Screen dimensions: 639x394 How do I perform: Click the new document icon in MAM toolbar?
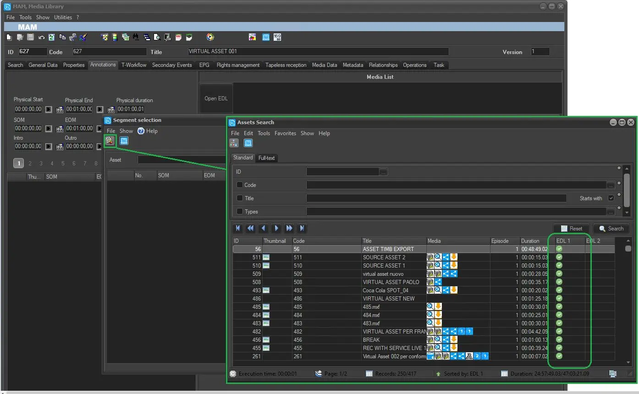coord(9,38)
